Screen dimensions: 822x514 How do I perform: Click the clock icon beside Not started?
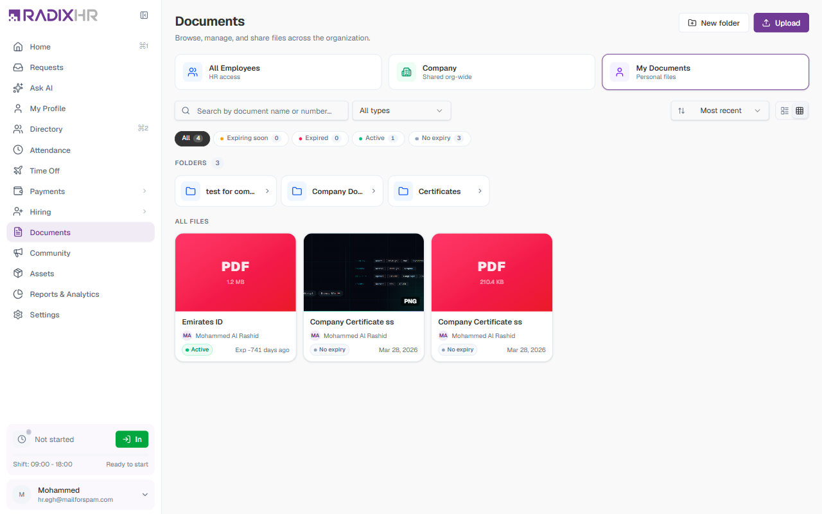click(22, 439)
